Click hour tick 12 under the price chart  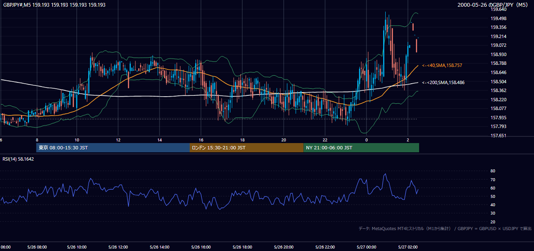click(118, 140)
